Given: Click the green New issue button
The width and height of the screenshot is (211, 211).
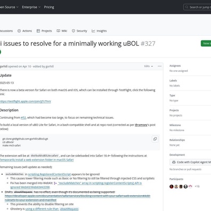Looking at the screenshot, I should (x=206, y=43).
